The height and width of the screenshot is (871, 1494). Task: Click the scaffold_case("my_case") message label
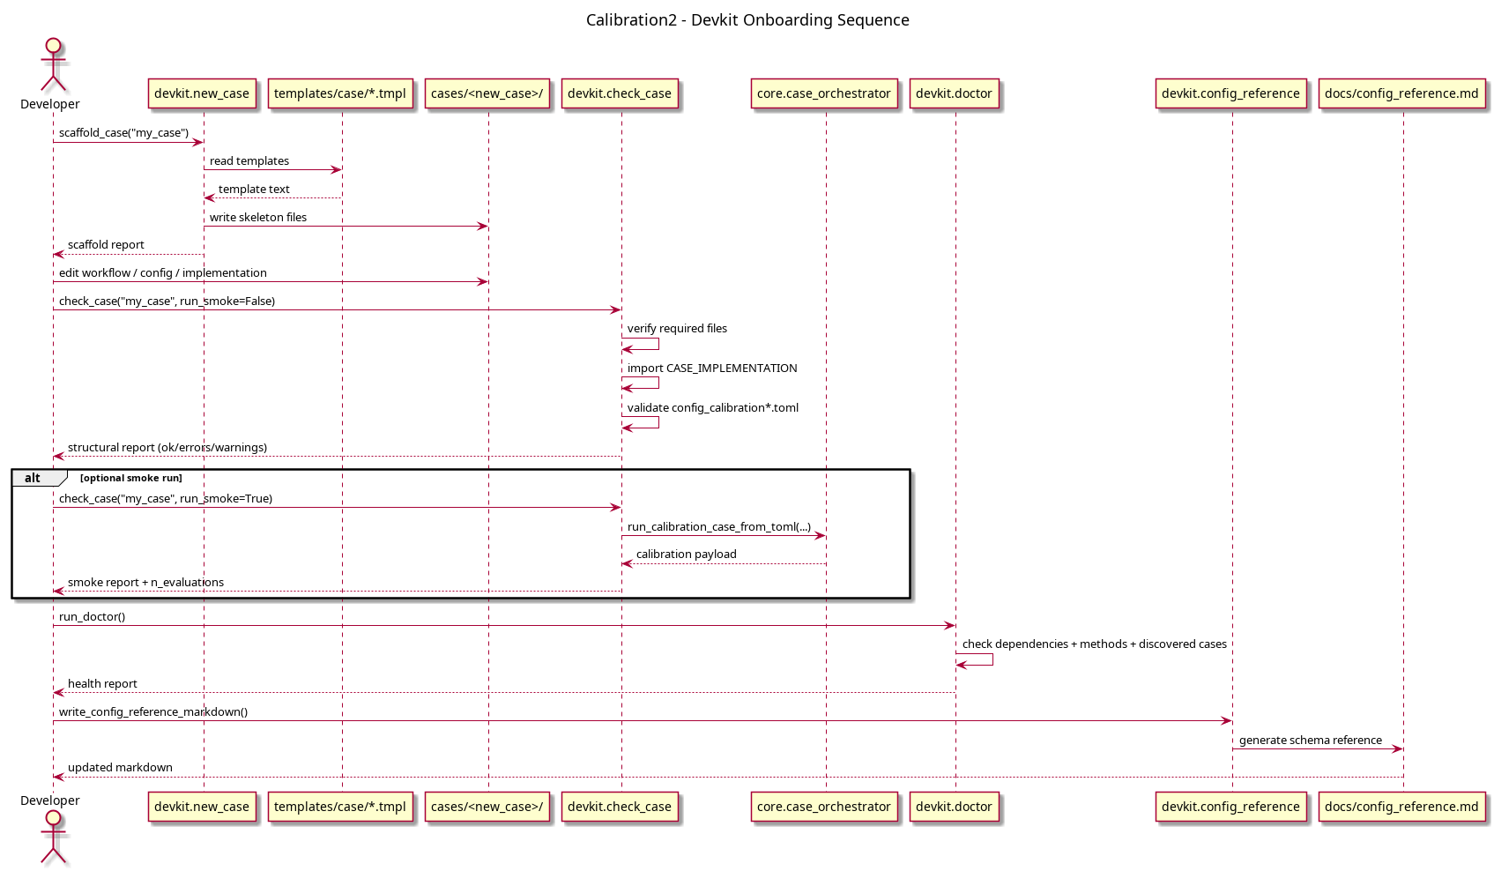[123, 133]
